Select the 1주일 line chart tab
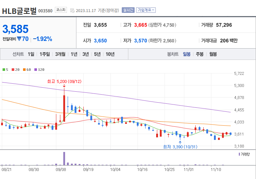Viewport: 256px width, 179px height. 45,54
